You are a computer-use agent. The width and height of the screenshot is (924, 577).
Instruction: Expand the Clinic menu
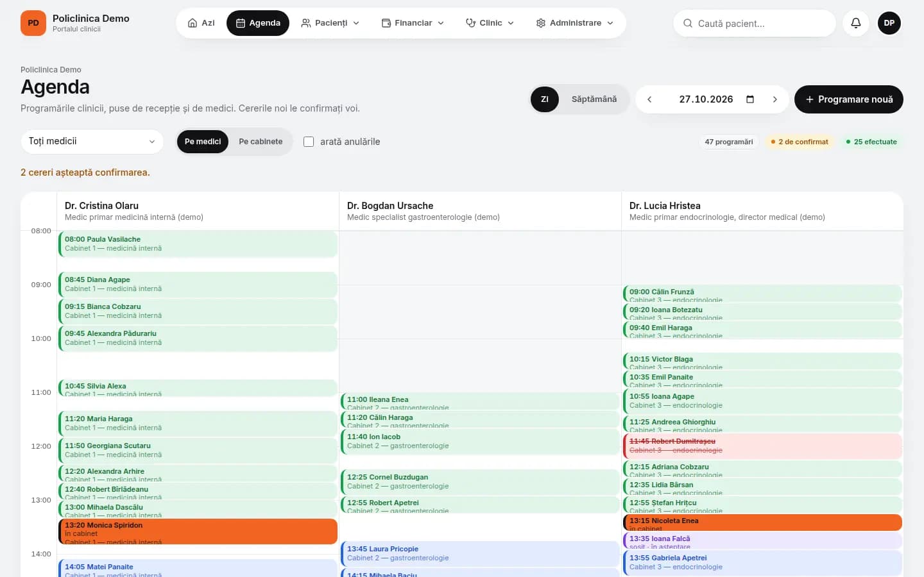490,23
